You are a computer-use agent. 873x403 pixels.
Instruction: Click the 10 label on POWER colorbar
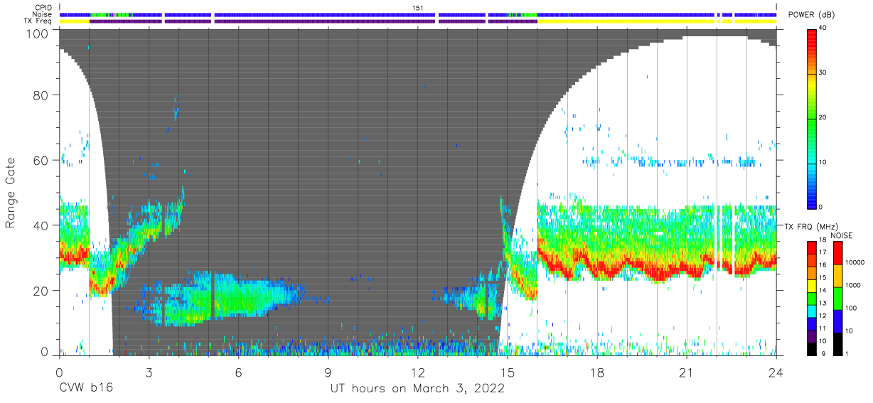(x=823, y=162)
